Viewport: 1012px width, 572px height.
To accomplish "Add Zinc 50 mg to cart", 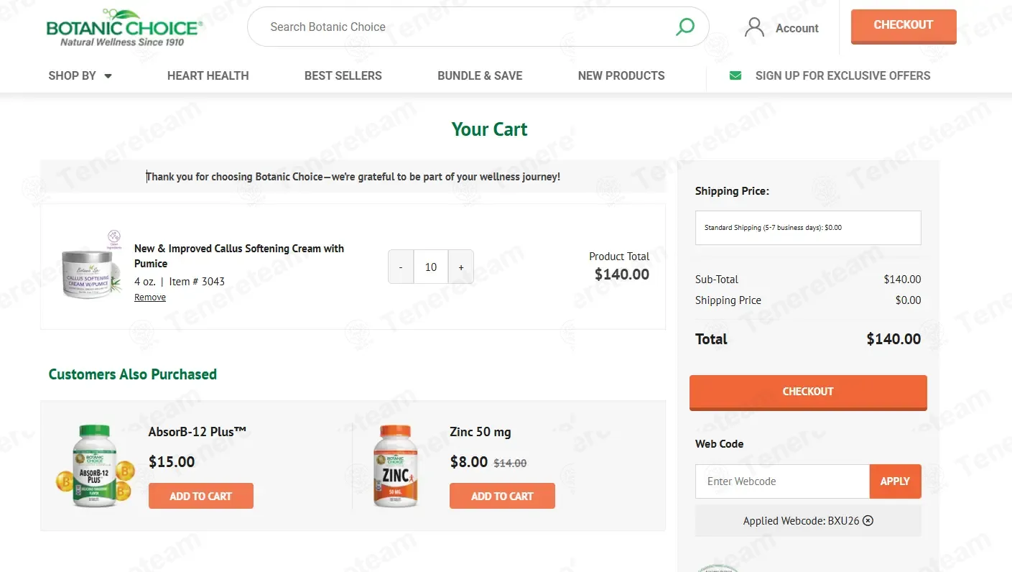I will pyautogui.click(x=502, y=496).
